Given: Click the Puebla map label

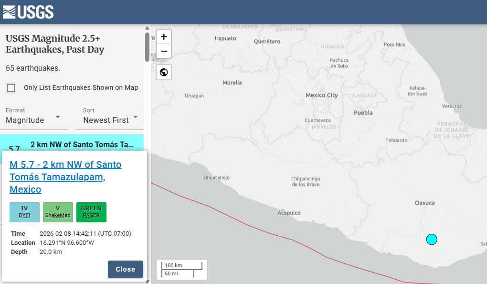Looking at the screenshot, I should (363, 113).
